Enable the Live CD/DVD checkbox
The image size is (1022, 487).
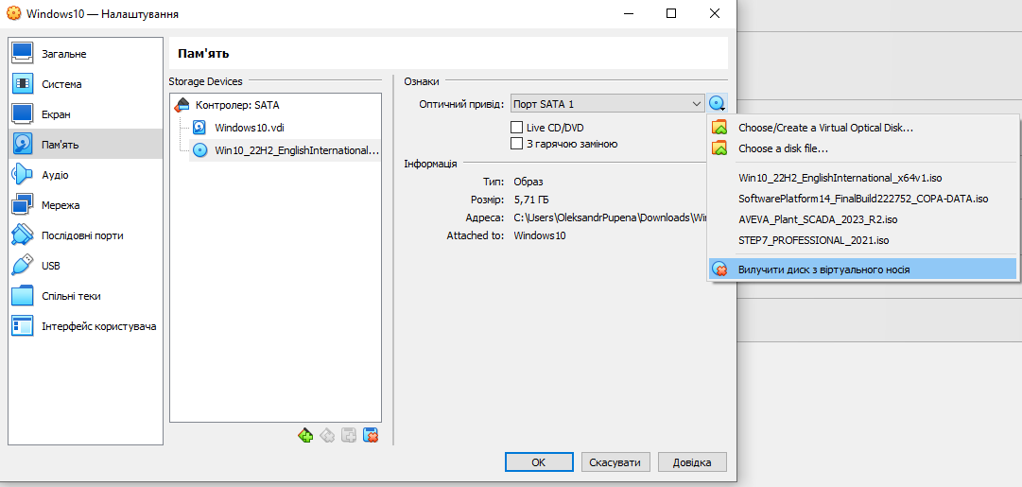[517, 127]
